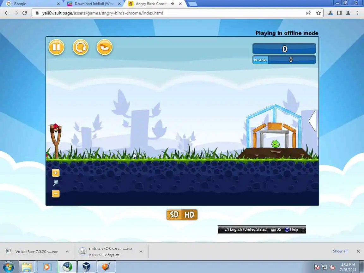Open VirtualBox from the taskbar
The height and width of the screenshot is (273, 364).
(x=87, y=267)
